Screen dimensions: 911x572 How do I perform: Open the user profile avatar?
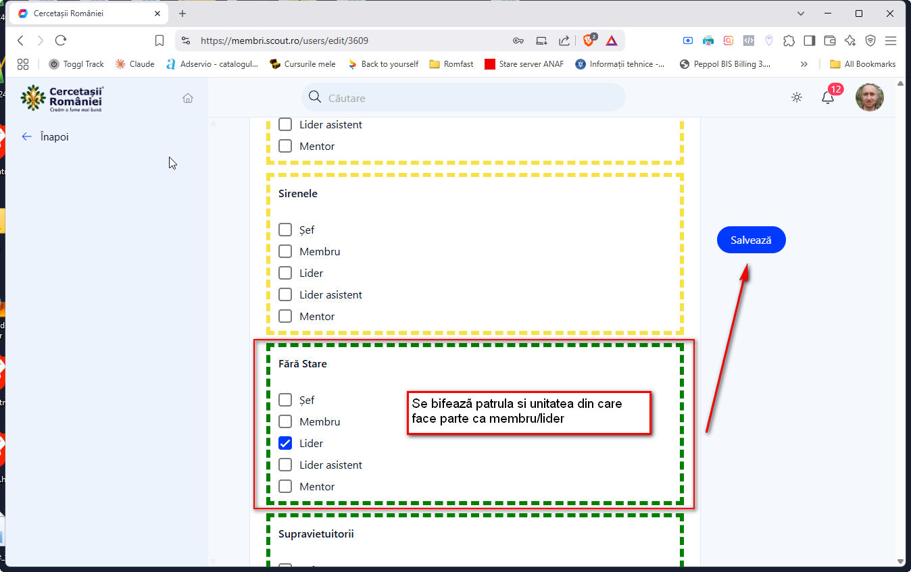[869, 98]
